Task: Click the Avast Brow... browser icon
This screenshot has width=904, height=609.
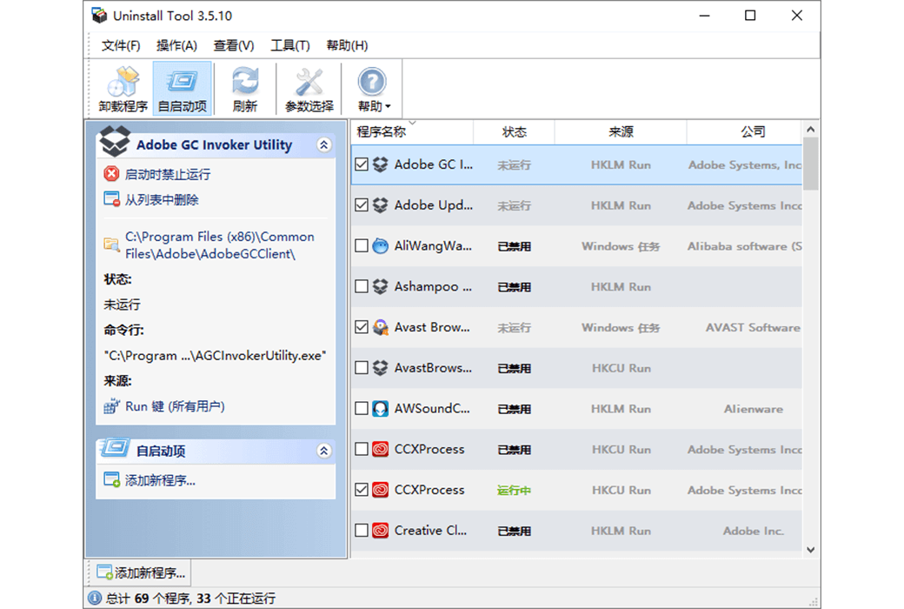Action: [x=380, y=327]
